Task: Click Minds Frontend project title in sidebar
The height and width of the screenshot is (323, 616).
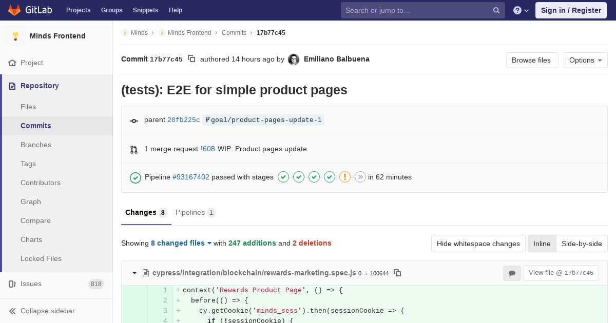Action: coord(57,36)
